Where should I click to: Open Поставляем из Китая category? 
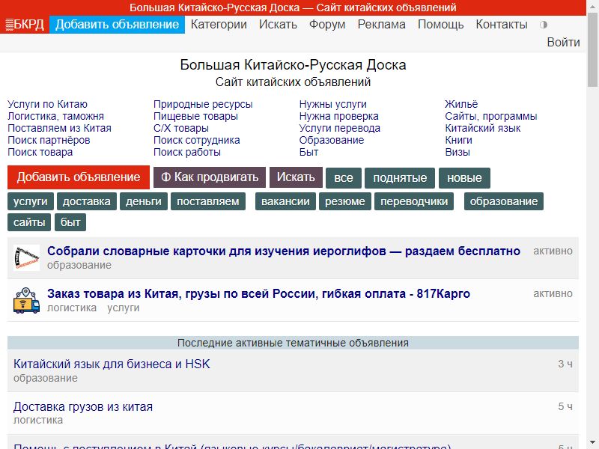tap(60, 128)
